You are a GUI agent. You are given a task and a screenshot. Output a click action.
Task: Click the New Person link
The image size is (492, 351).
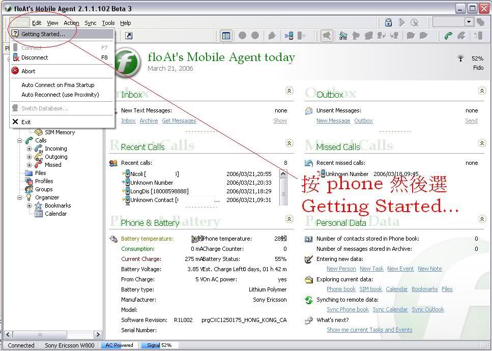pyautogui.click(x=341, y=269)
